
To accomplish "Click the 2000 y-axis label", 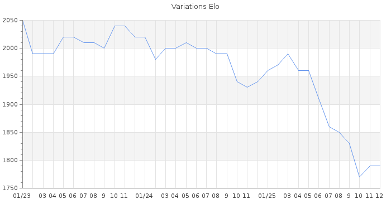I will (9, 49).
